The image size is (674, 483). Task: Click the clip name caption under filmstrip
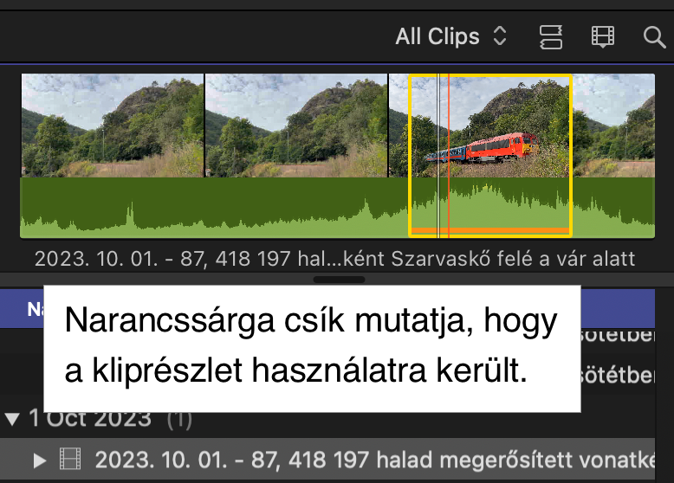pyautogui.click(x=335, y=259)
